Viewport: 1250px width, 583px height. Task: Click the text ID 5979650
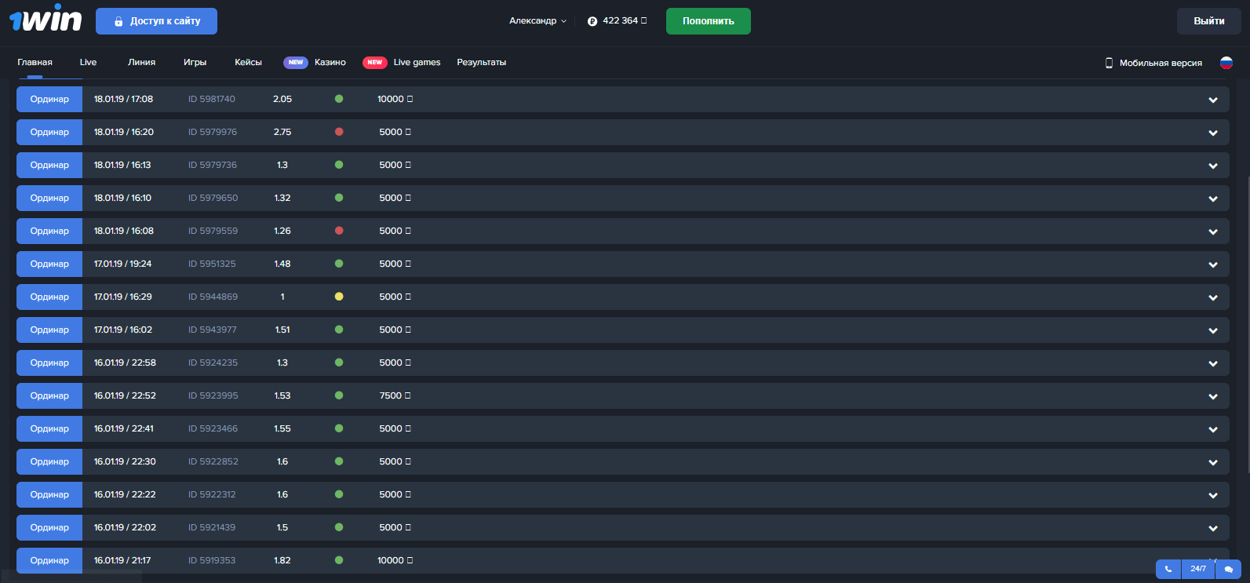click(x=213, y=198)
